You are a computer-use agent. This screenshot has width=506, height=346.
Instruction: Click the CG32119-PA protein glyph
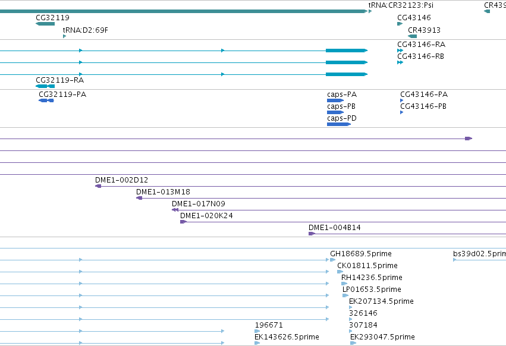pyautogui.click(x=46, y=100)
